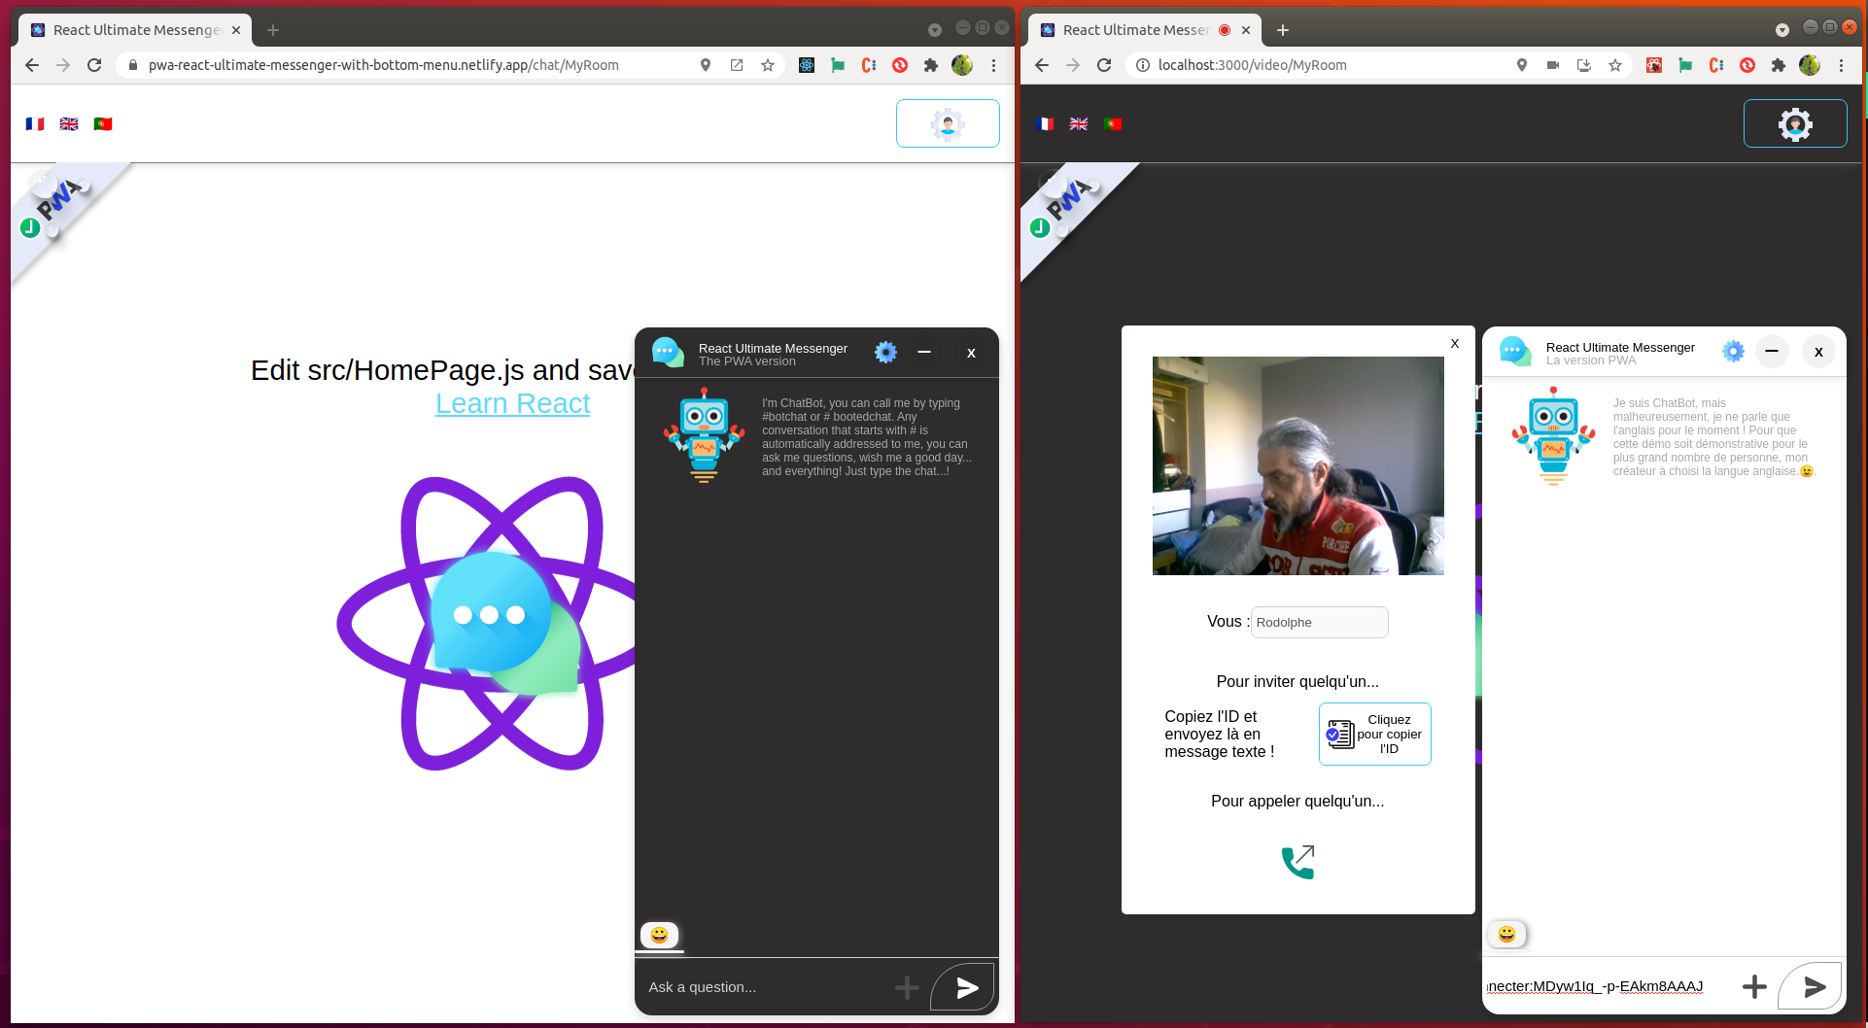
Task: Minimize the dark messenger chat panel
Action: pyautogui.click(x=924, y=353)
